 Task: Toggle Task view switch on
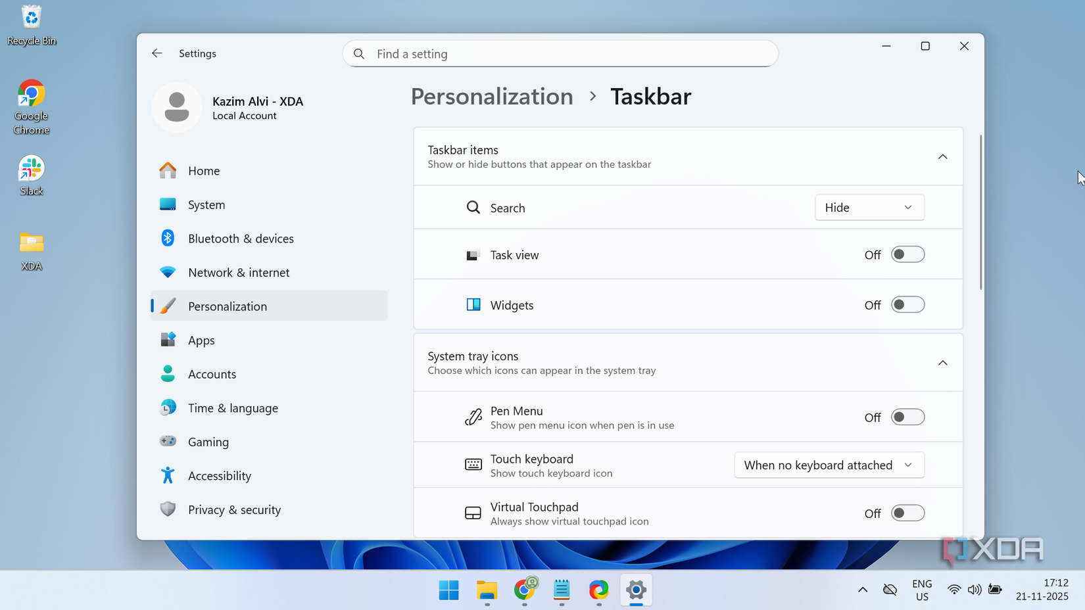click(x=907, y=254)
